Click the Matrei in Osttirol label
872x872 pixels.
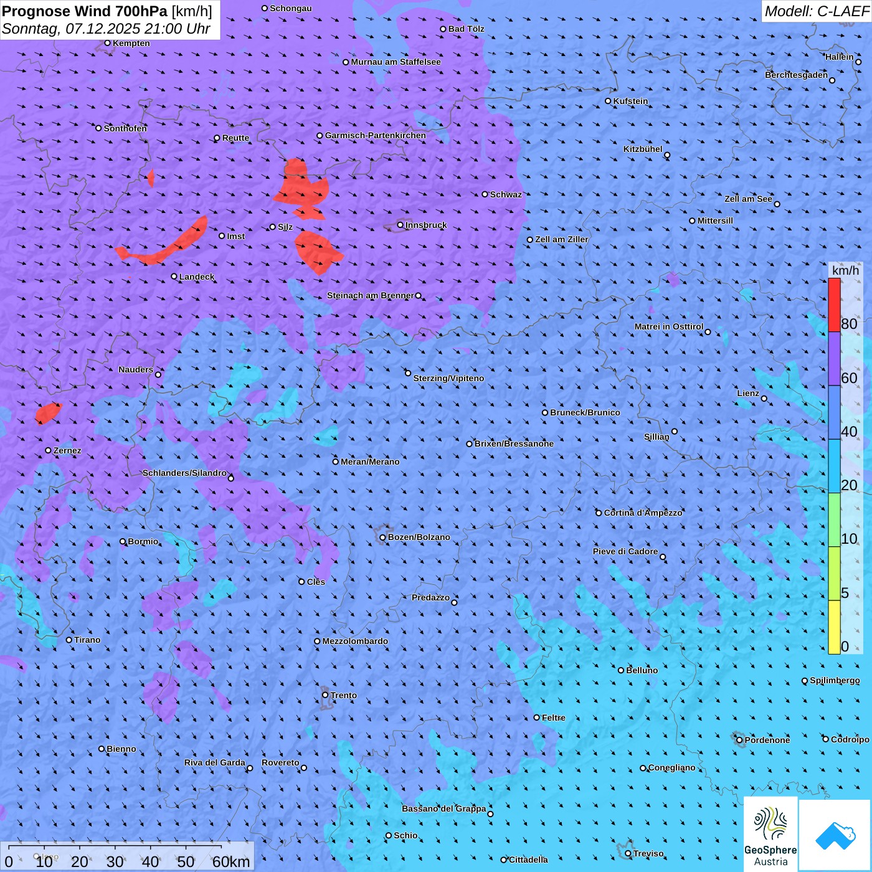(669, 326)
